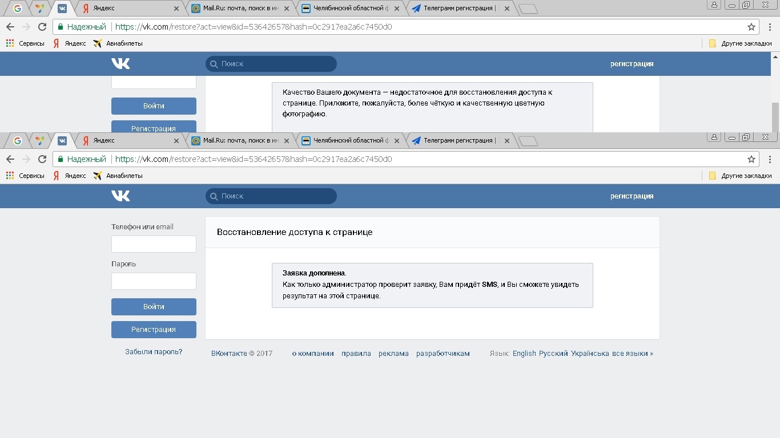This screenshot has width=780, height=438.
Task: Switch to the Google tab in the lower window
Action: click(x=17, y=140)
